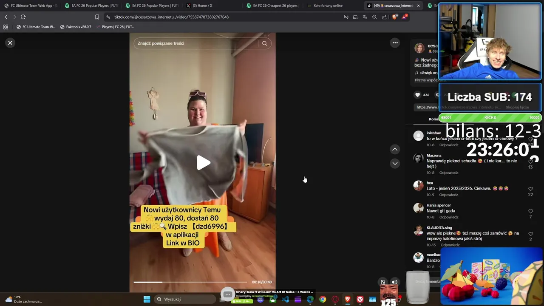Screen dimensions: 544x306
Task: Reply to lolesław's comment via Odpowiedz
Action: [x=449, y=145]
